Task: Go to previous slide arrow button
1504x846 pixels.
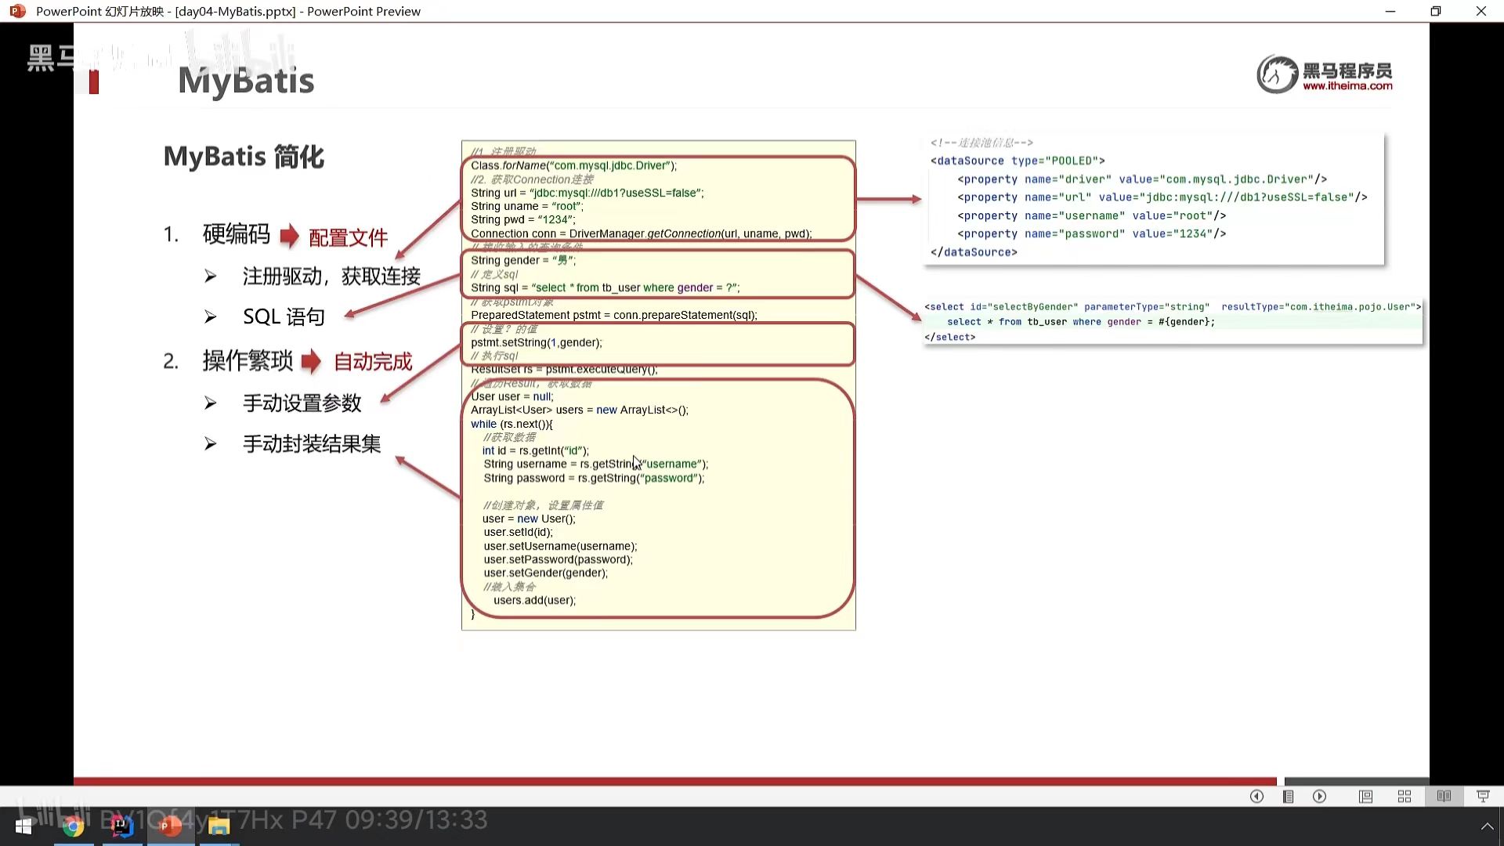Action: click(1256, 797)
